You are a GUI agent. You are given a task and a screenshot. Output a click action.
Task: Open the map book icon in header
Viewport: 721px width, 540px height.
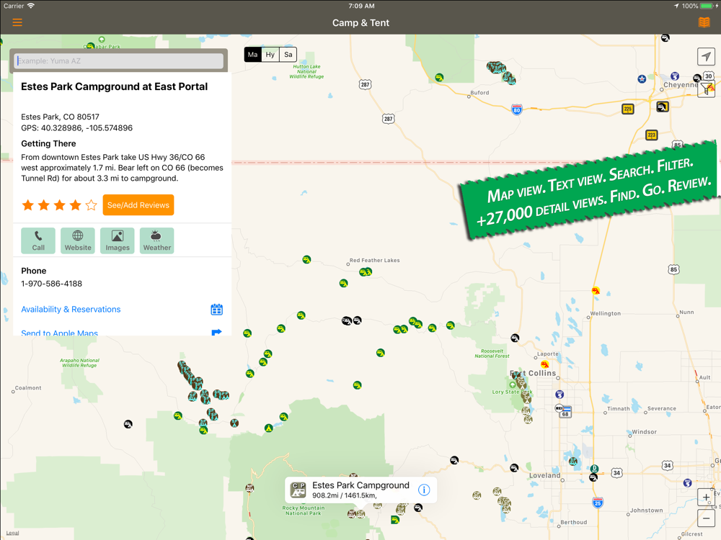coord(704,22)
